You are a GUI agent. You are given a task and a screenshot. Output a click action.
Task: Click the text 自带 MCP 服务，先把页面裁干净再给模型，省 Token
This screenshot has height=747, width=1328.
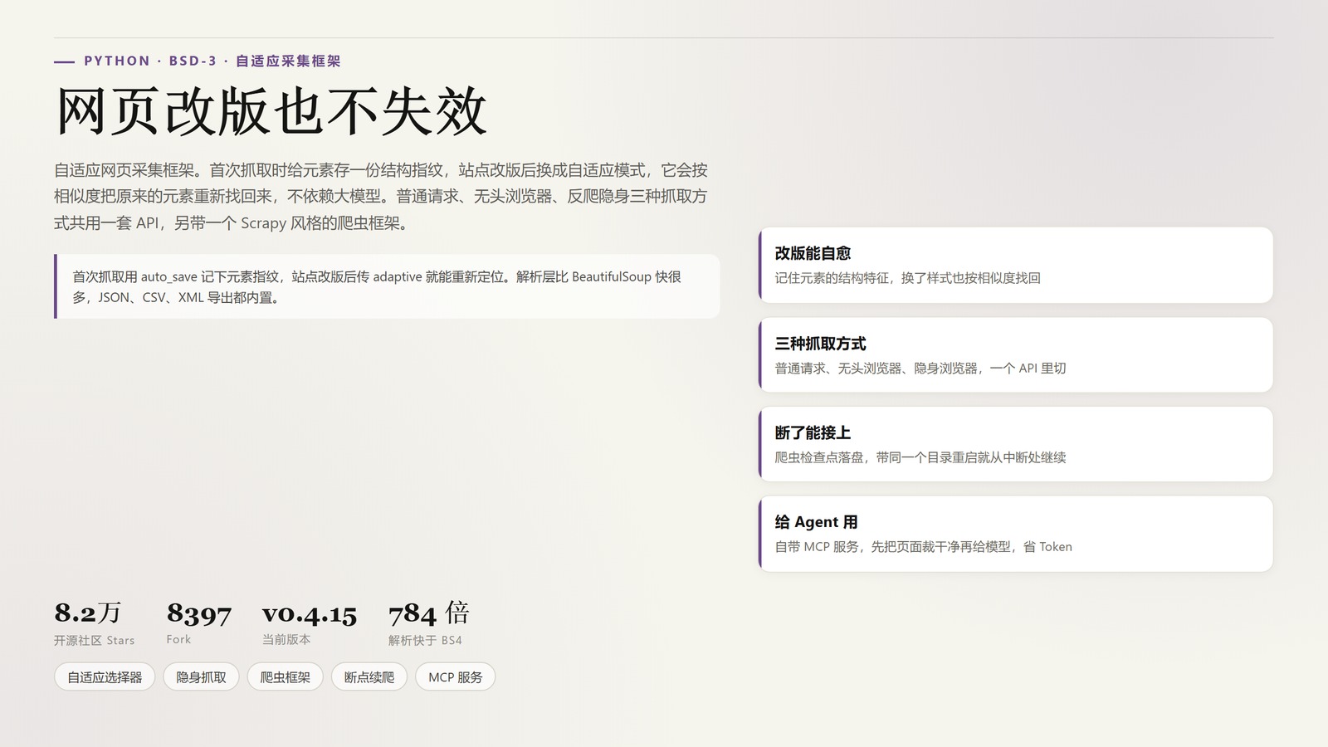923,546
